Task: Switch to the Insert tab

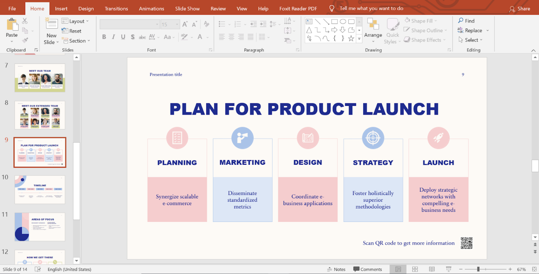Action: 61,8
